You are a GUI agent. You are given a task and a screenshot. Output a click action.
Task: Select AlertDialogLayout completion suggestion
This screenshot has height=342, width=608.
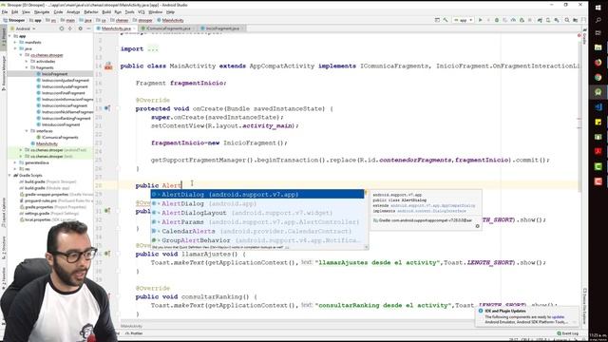pos(257,213)
